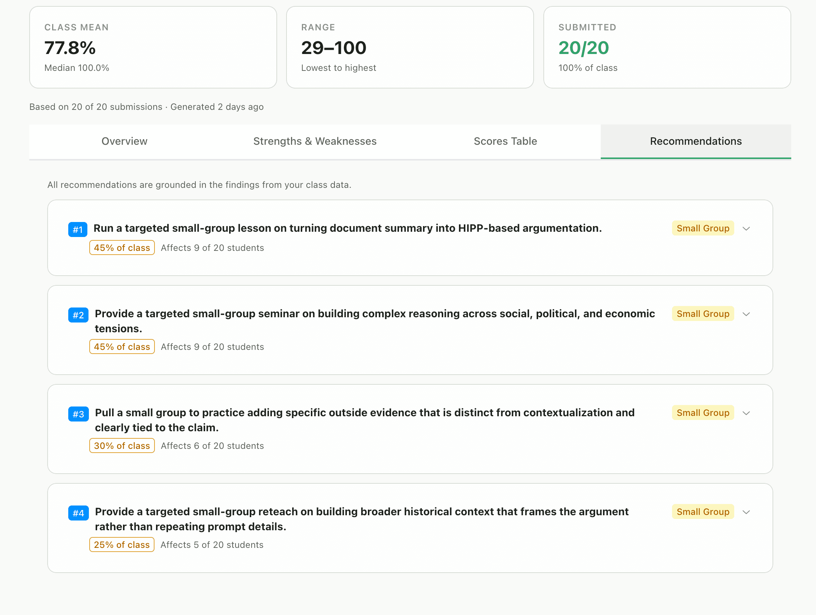Open the Strengths & Weaknesses tab
This screenshot has width=816, height=615.
point(315,141)
